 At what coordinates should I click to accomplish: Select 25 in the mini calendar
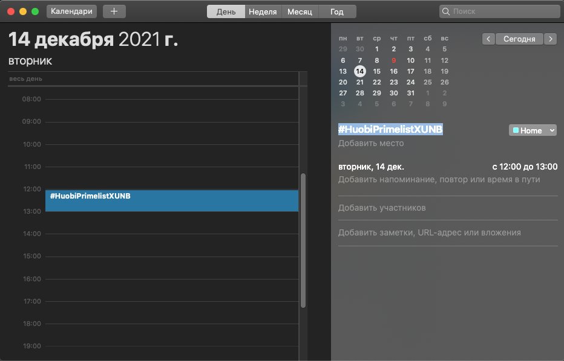point(428,82)
